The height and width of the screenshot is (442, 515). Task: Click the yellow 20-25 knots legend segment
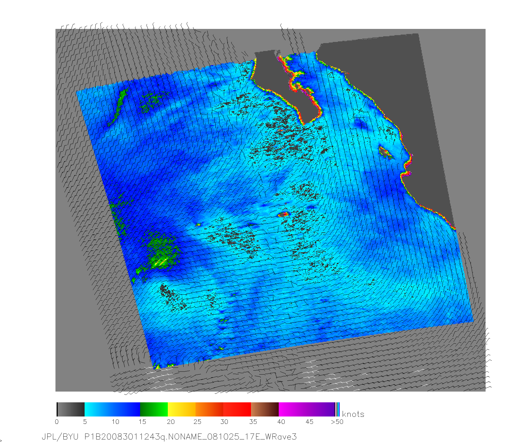[x=182, y=409]
